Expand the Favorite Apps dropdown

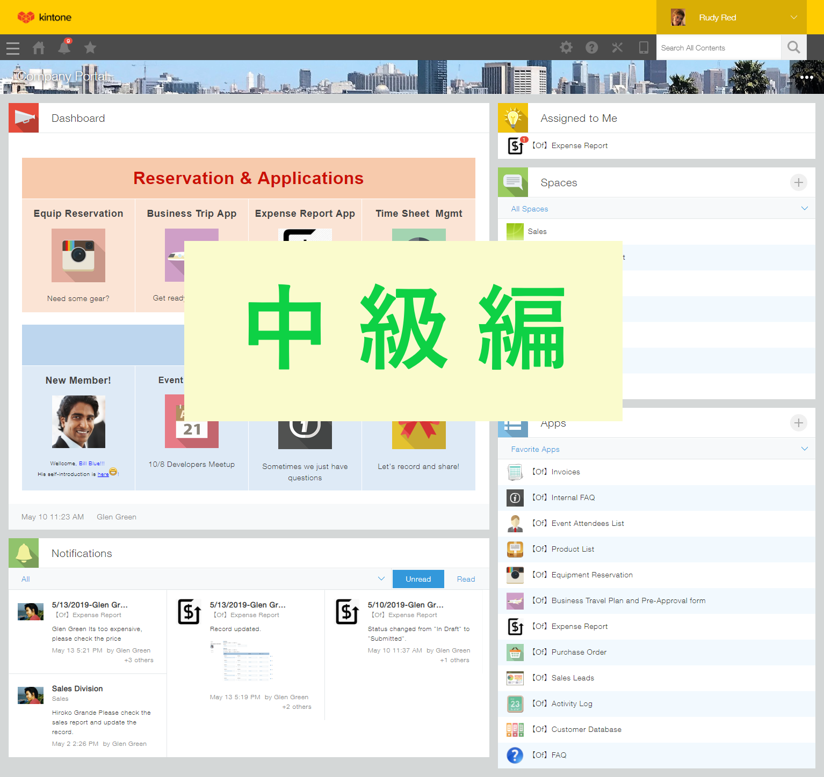(x=804, y=449)
